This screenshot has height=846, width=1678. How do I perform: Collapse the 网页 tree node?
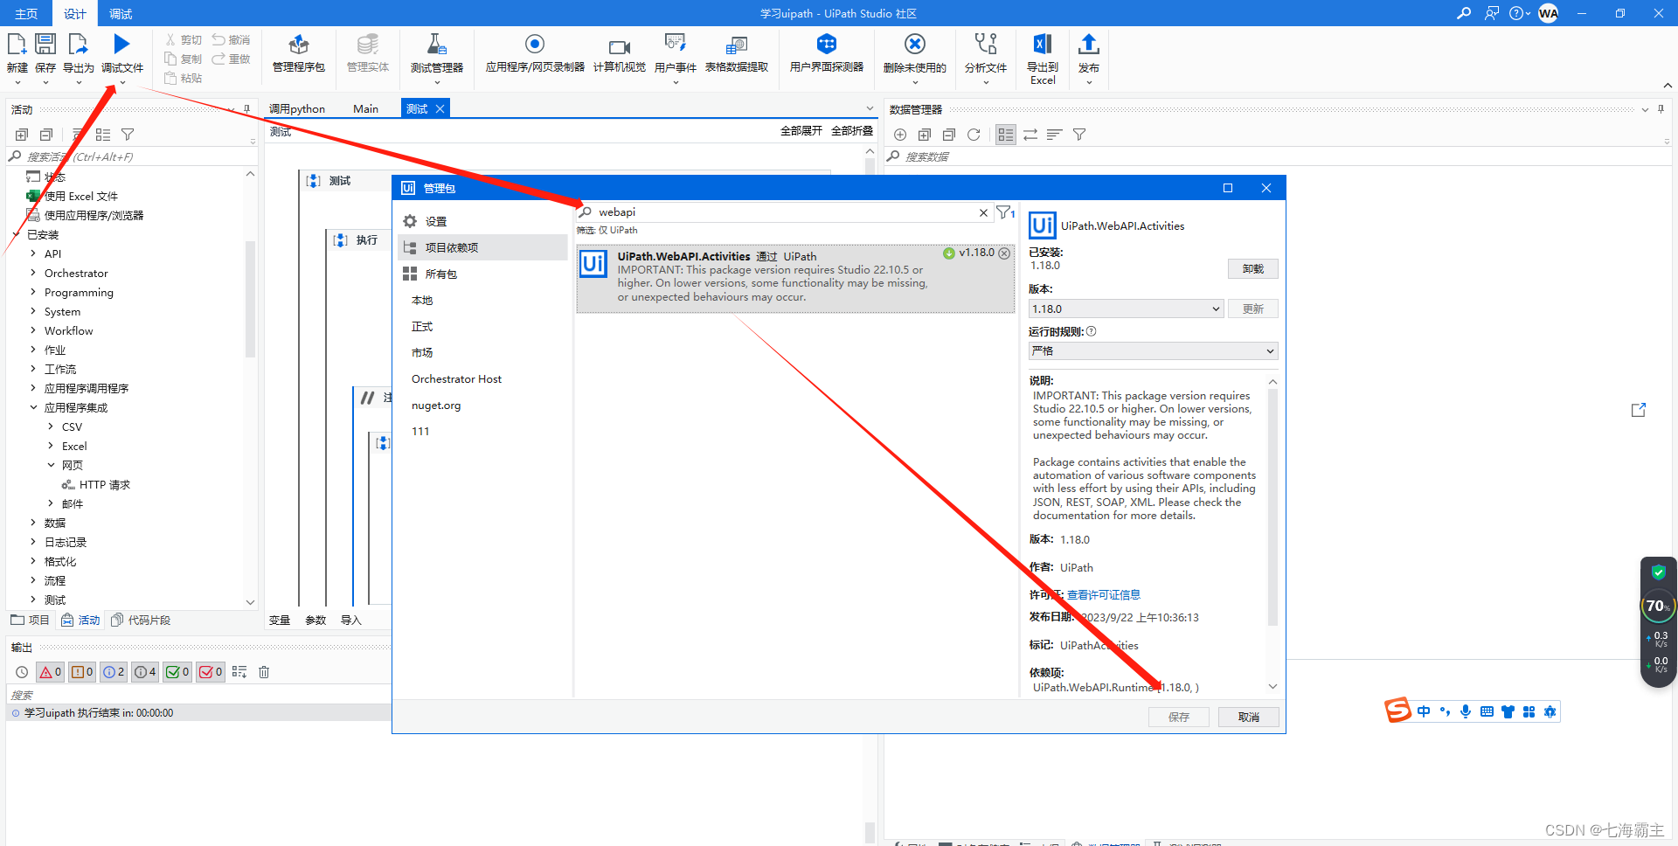click(51, 465)
